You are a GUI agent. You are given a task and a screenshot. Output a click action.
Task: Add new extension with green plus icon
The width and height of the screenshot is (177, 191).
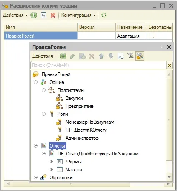[34, 15]
